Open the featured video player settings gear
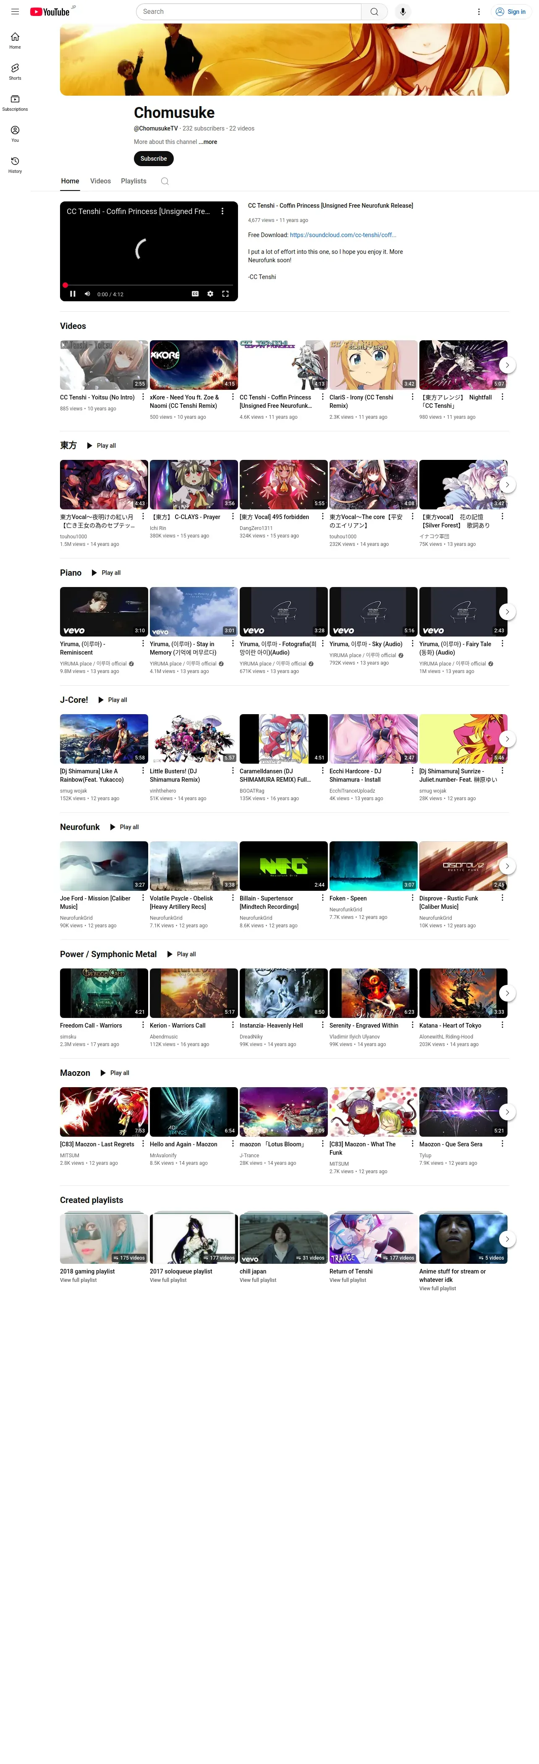Screen dimensions: 539x1764 click(x=210, y=294)
